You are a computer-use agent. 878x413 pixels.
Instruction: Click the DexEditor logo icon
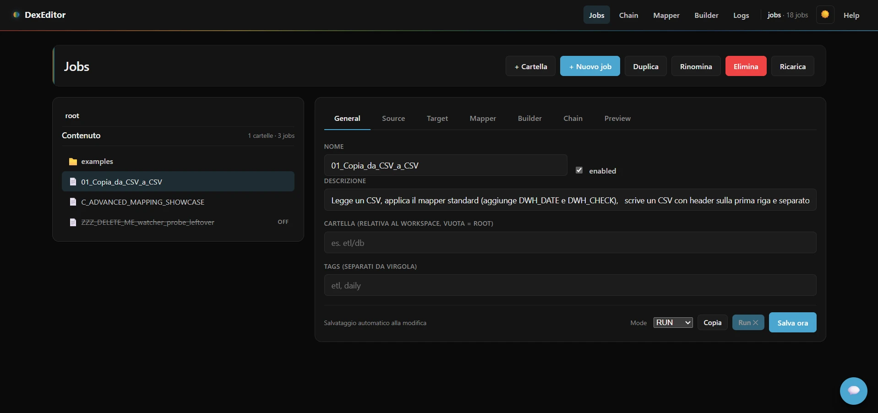point(16,14)
